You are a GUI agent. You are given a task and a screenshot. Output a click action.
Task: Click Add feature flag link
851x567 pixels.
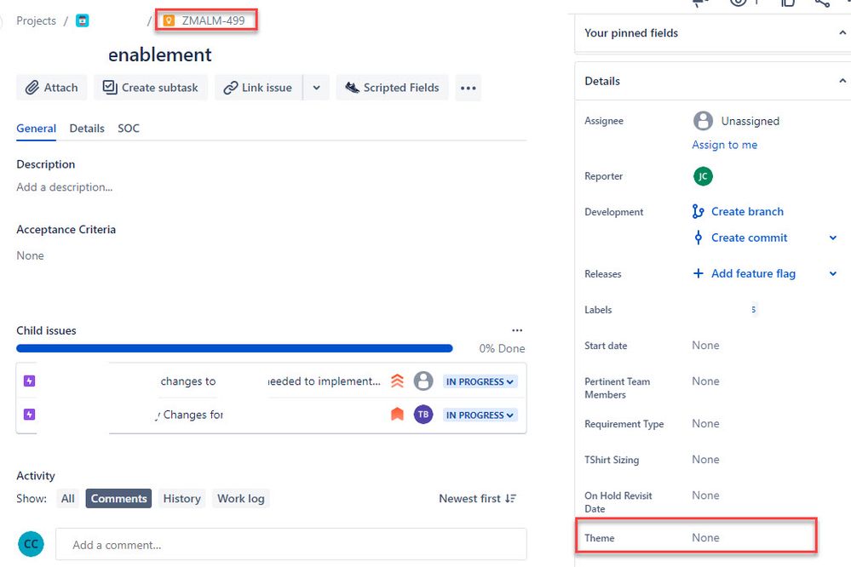pos(753,273)
